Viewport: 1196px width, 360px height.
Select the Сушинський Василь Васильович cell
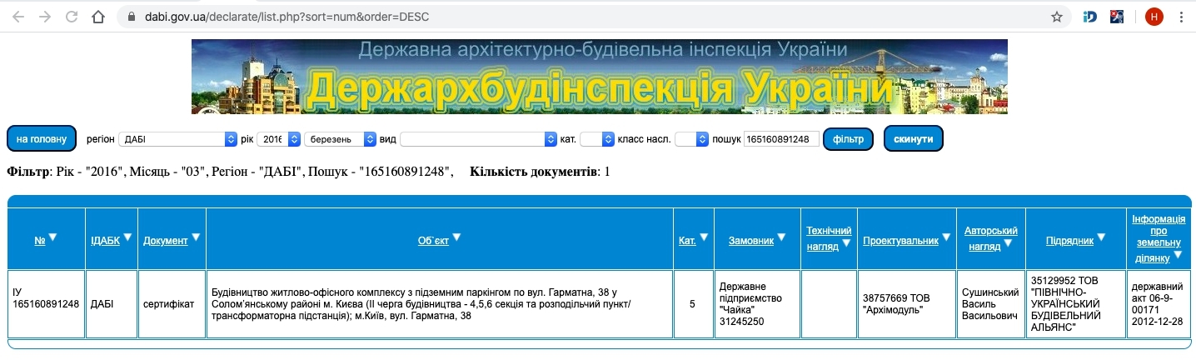(991, 304)
